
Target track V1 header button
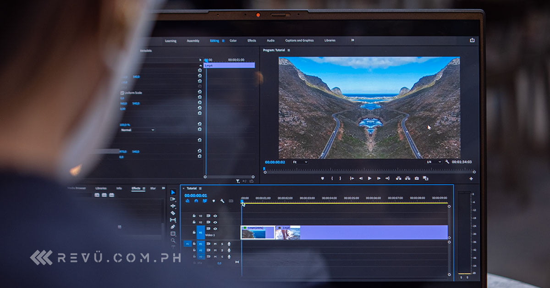[201, 233]
